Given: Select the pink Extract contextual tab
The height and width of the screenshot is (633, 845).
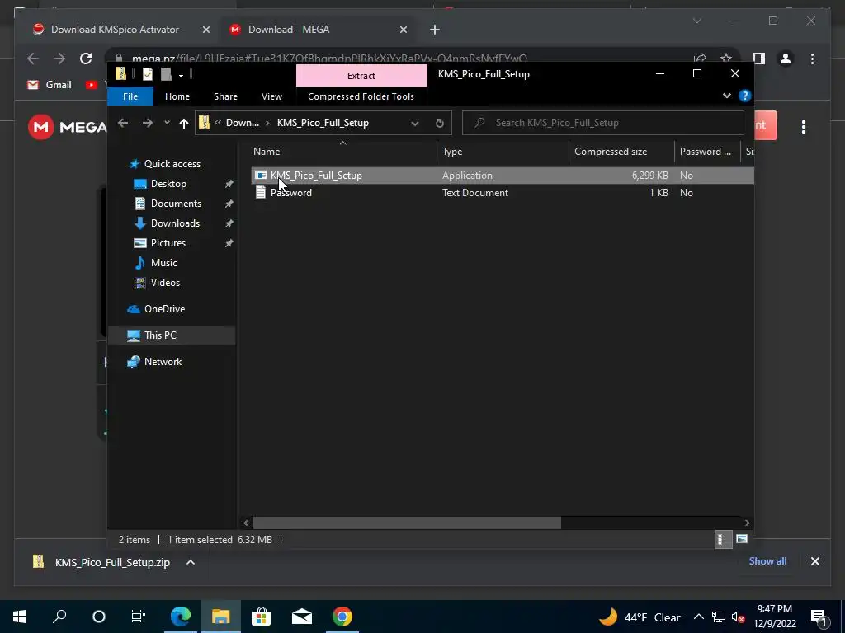Looking at the screenshot, I should click(361, 75).
